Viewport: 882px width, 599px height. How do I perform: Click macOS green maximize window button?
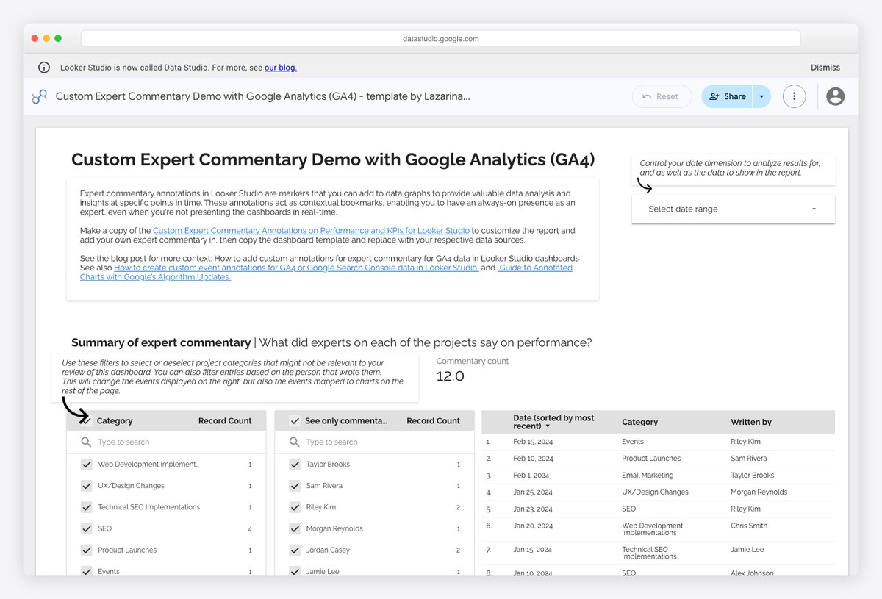(58, 38)
